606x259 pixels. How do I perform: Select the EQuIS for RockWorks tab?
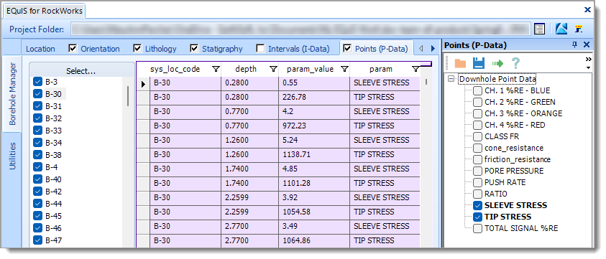coord(45,11)
